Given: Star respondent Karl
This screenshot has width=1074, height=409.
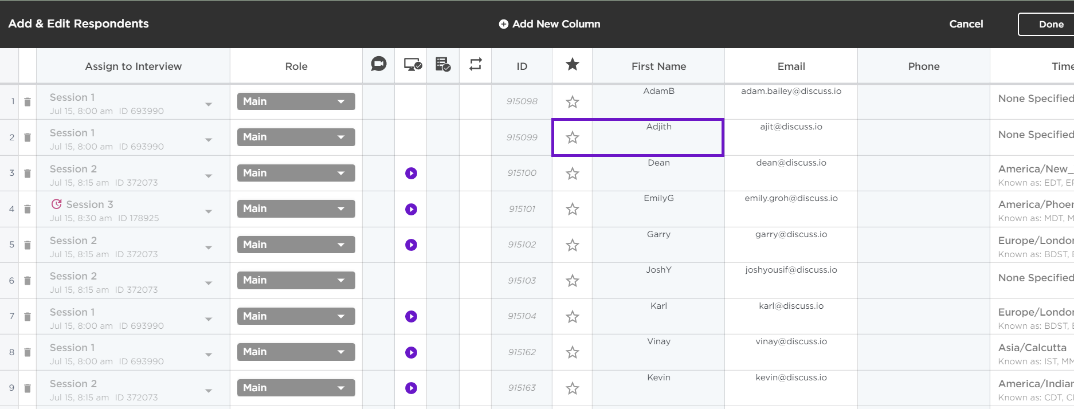Looking at the screenshot, I should point(572,317).
